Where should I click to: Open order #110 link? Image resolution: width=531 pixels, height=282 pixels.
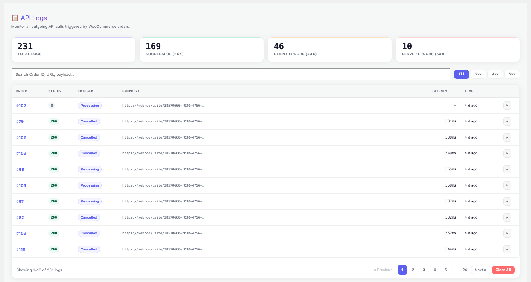pyautogui.click(x=21, y=249)
